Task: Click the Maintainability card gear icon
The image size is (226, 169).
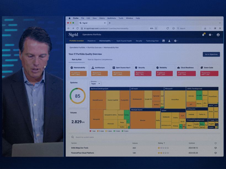Action: [72, 68]
